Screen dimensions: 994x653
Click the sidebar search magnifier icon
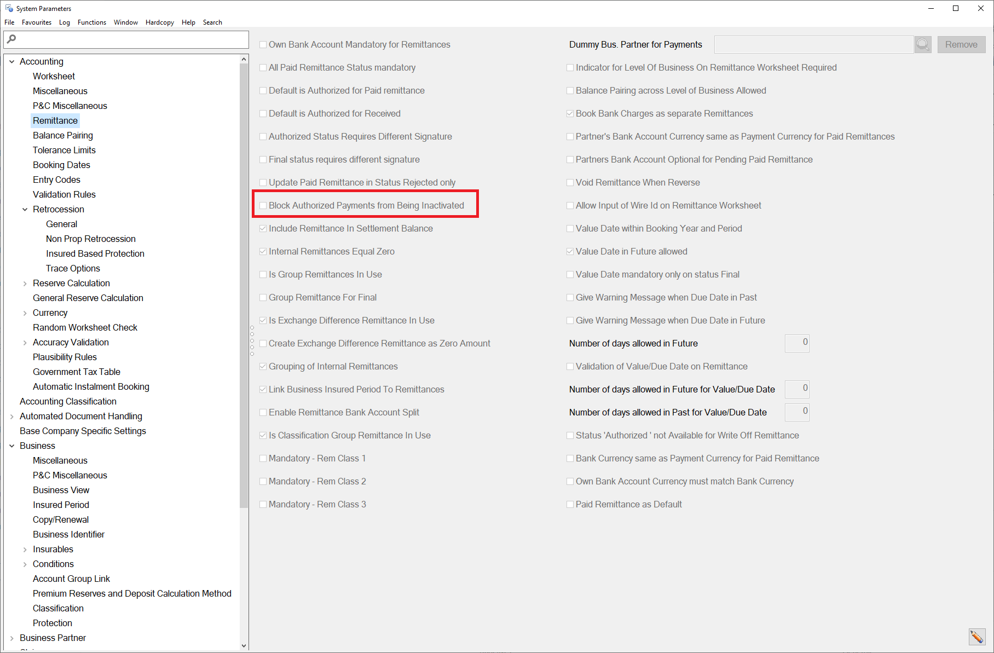[x=10, y=39]
